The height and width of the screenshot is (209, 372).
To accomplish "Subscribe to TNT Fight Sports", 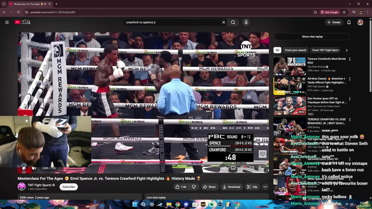I will [69, 187].
